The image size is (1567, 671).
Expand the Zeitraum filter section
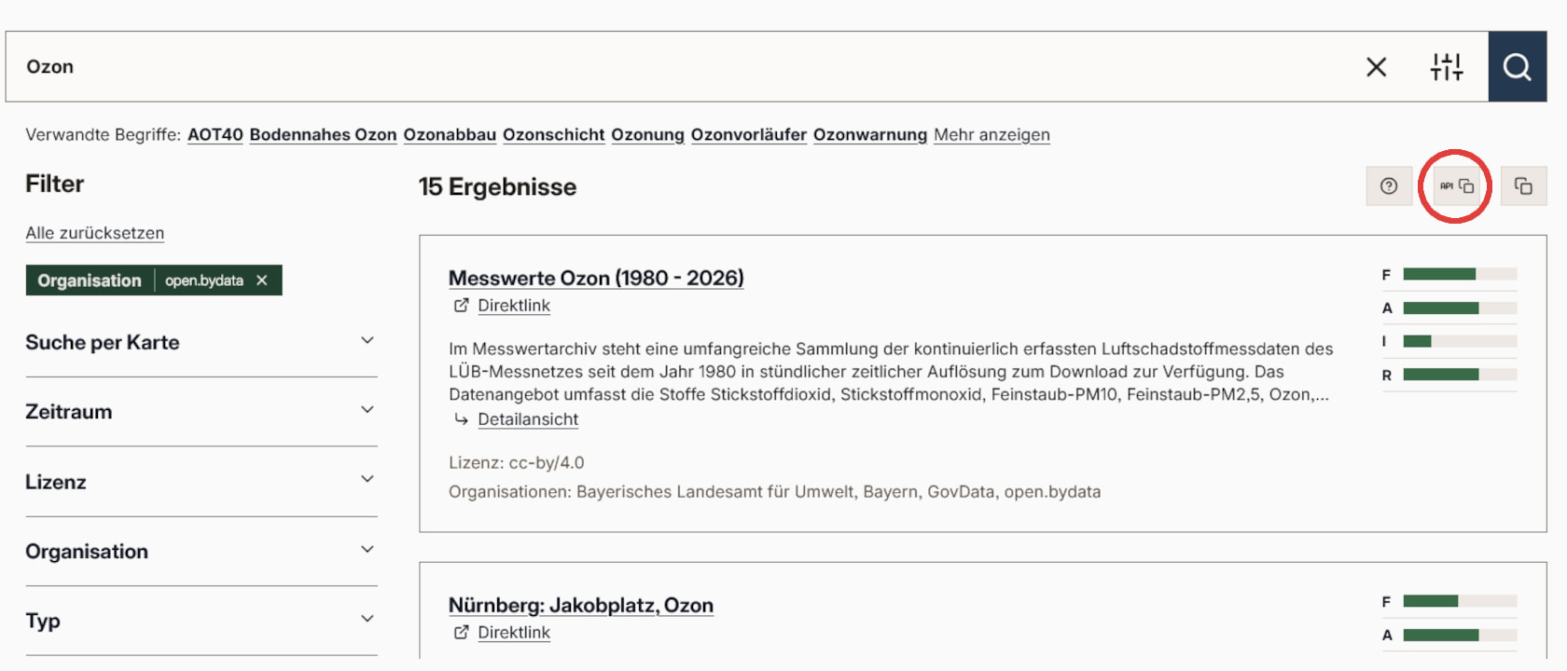[367, 411]
